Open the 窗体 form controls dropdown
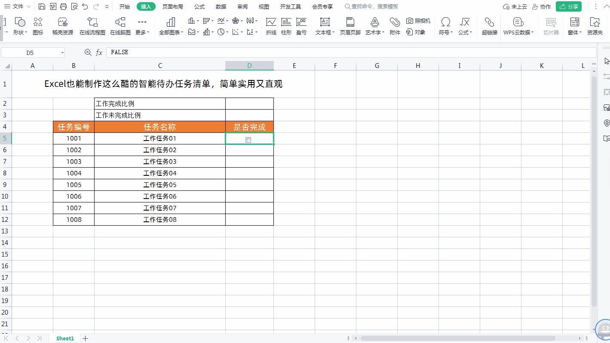Viewport: 610px width, 343px height. pyautogui.click(x=573, y=26)
